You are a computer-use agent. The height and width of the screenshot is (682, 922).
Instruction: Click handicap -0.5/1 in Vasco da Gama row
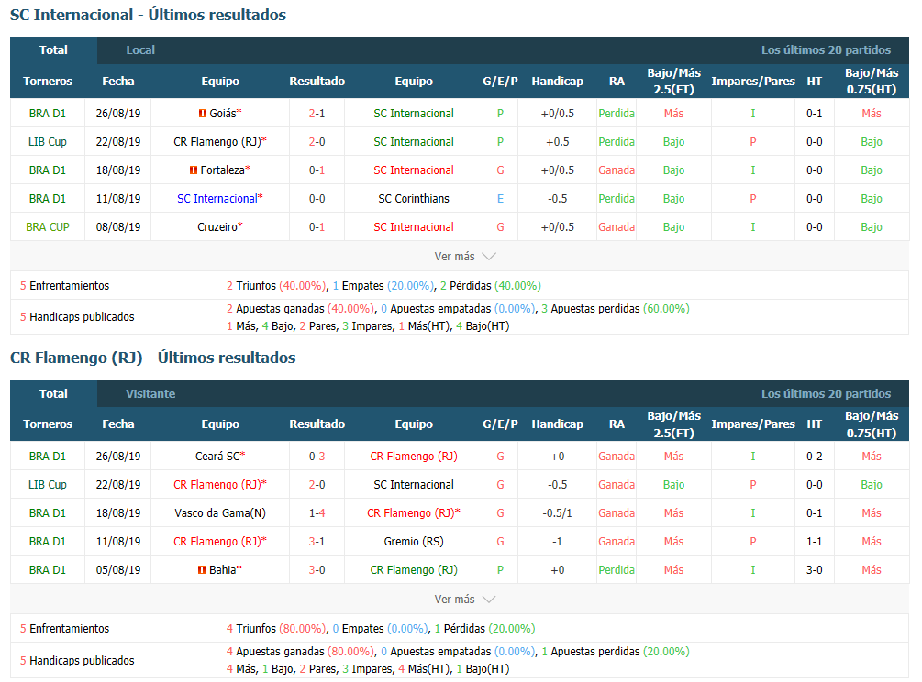[x=557, y=513]
